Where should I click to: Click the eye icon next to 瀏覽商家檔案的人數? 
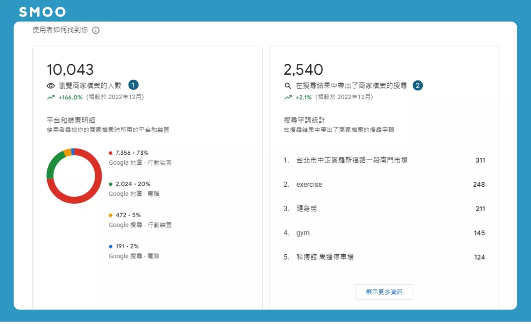(51, 86)
